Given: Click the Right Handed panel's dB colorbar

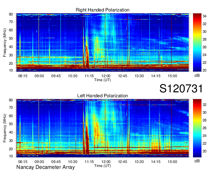Looking at the screenshot, I should pos(197,42).
